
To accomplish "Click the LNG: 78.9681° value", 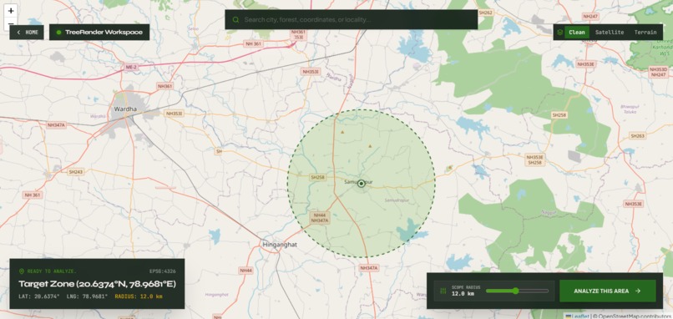I will click(87, 296).
